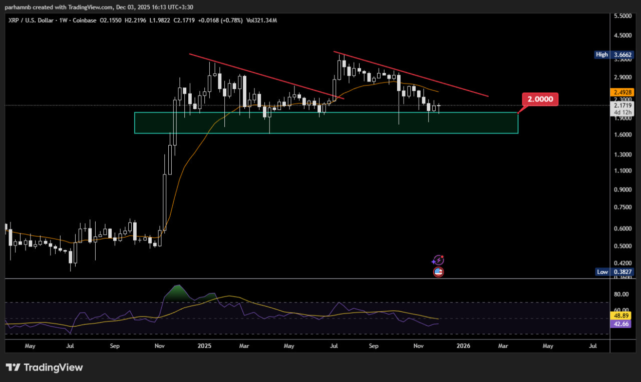641x382 pixels.
Task: Click the red 2.0000 price alert label
Action: tap(539, 99)
